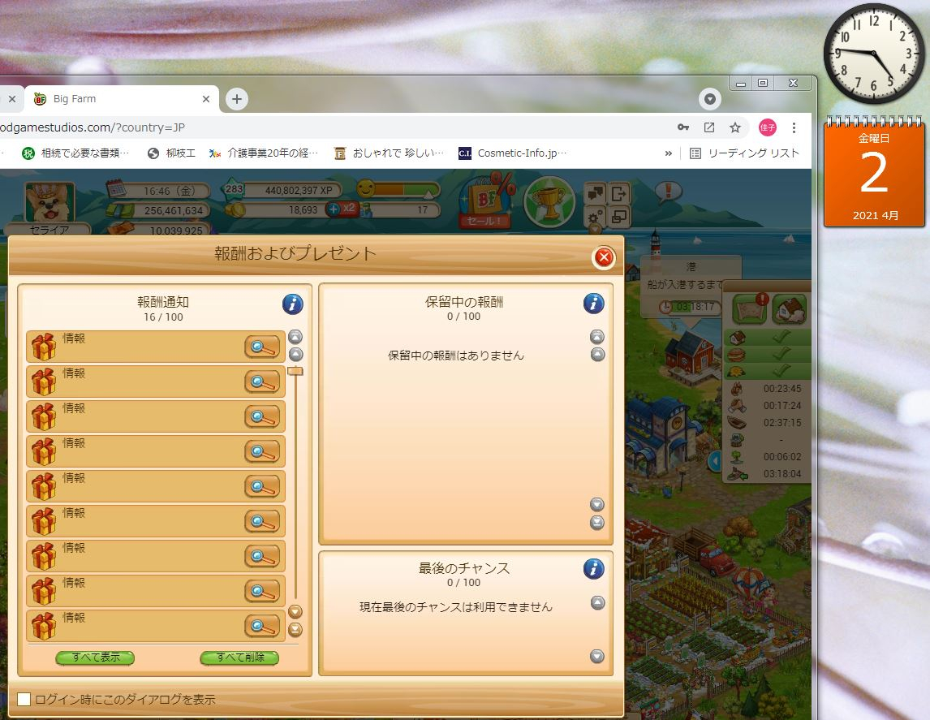View the fifth 情報 reward details
Image resolution: width=930 pixels, height=720 pixels.
[261, 486]
